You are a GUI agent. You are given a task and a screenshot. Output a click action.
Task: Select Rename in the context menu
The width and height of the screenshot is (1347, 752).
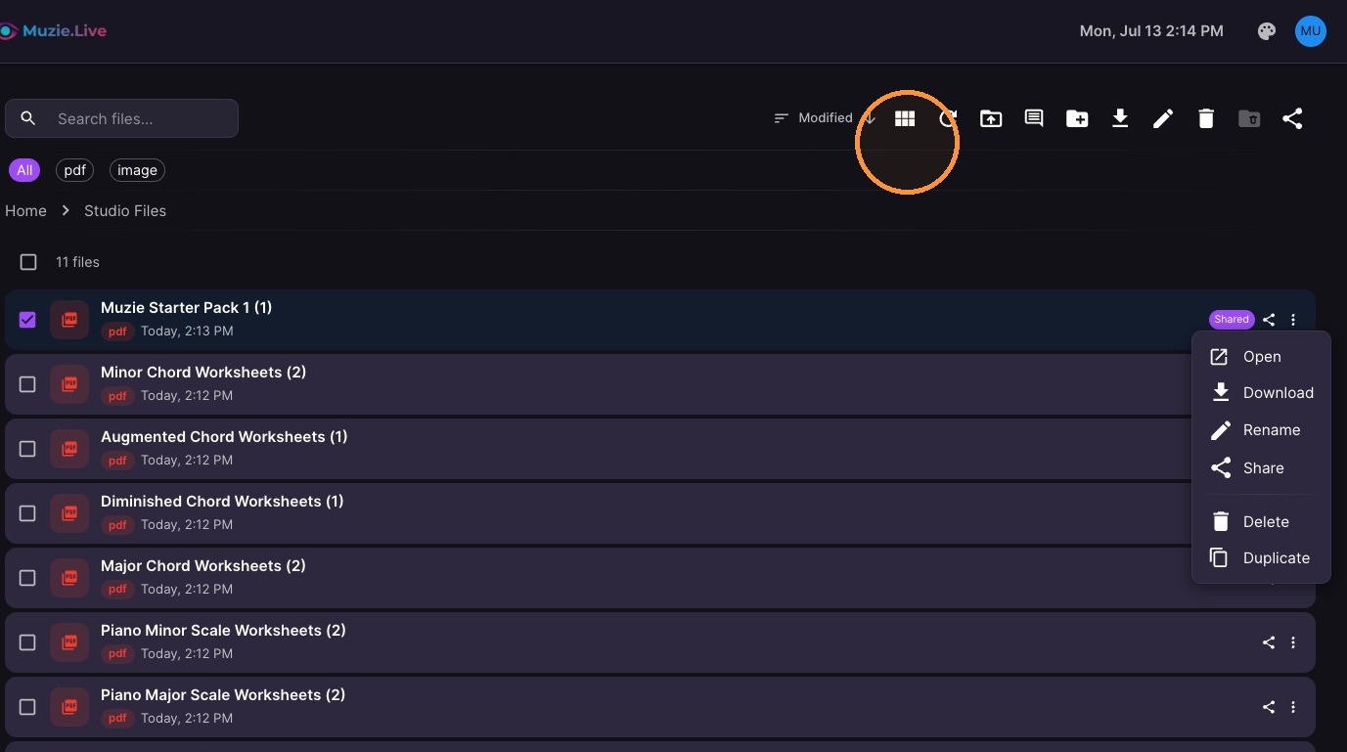1261,430
